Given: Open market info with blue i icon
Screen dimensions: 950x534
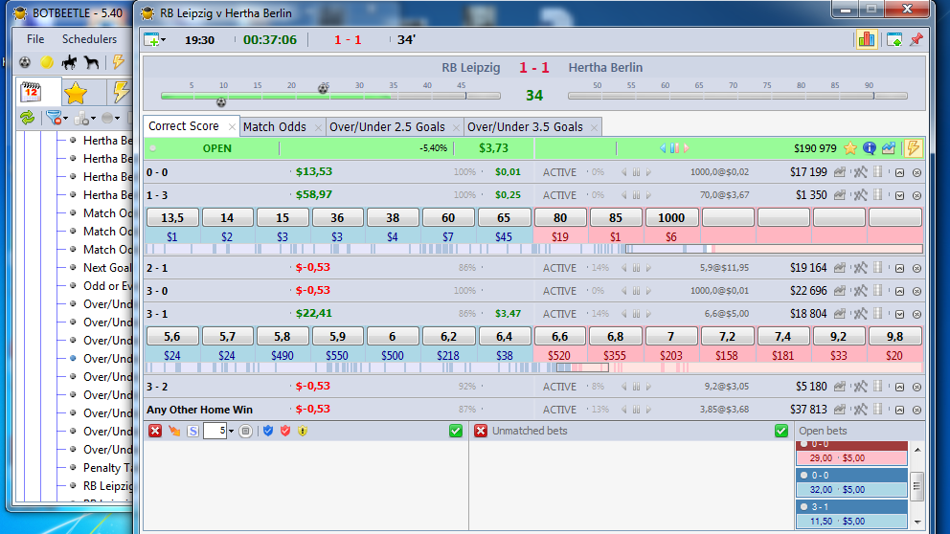Looking at the screenshot, I should tap(870, 148).
